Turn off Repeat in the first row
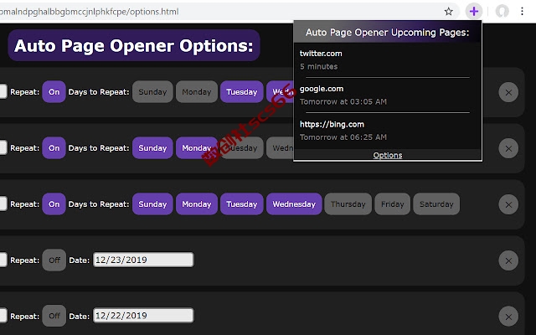The width and height of the screenshot is (536, 335). point(54,92)
